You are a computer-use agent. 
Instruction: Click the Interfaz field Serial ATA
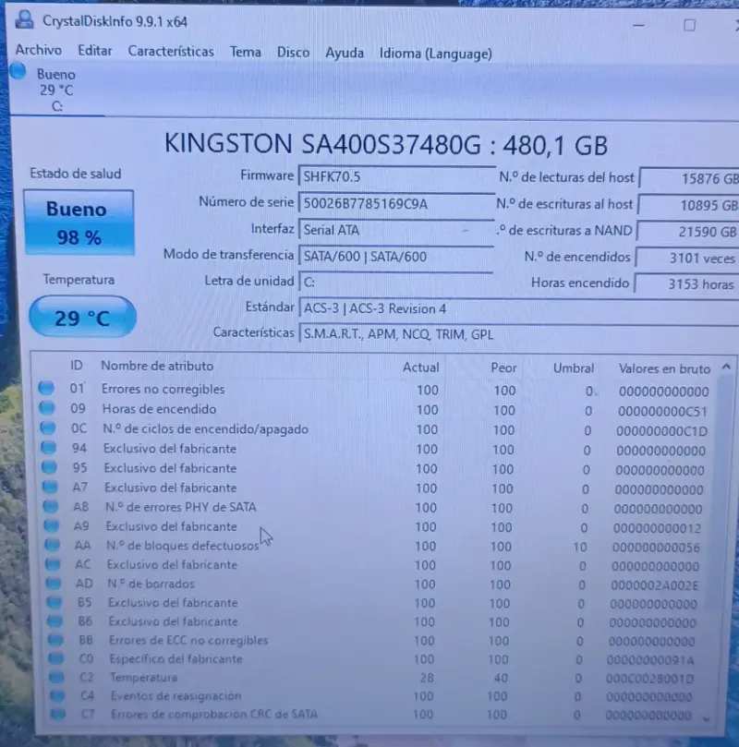coord(396,230)
